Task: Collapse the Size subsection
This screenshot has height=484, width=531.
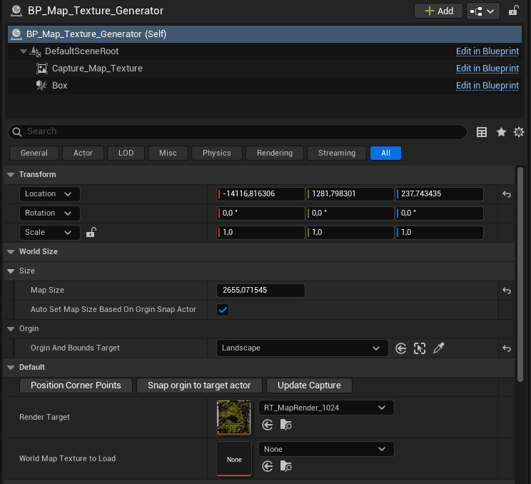Action: point(11,271)
